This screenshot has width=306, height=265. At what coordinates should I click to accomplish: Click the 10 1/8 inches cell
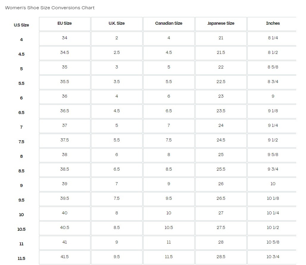273,198
